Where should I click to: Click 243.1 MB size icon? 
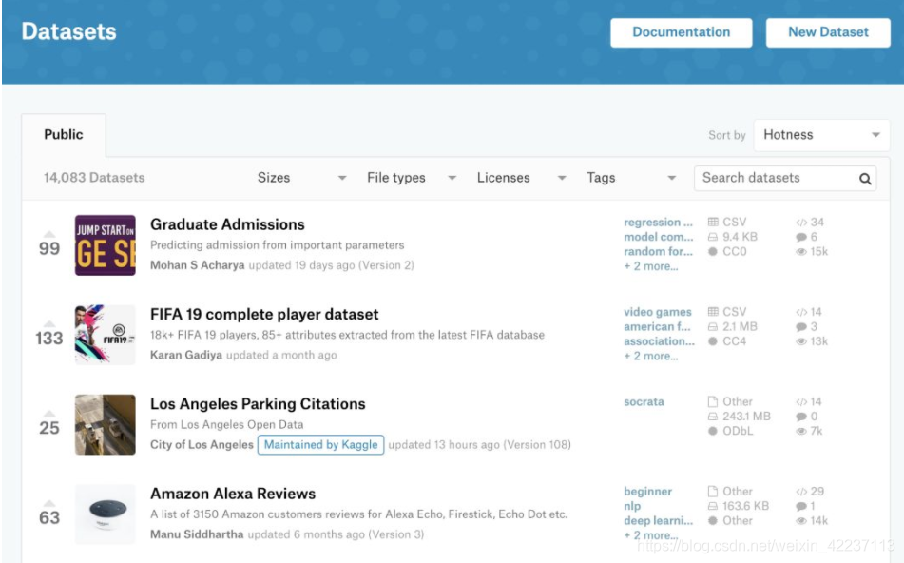coord(713,417)
